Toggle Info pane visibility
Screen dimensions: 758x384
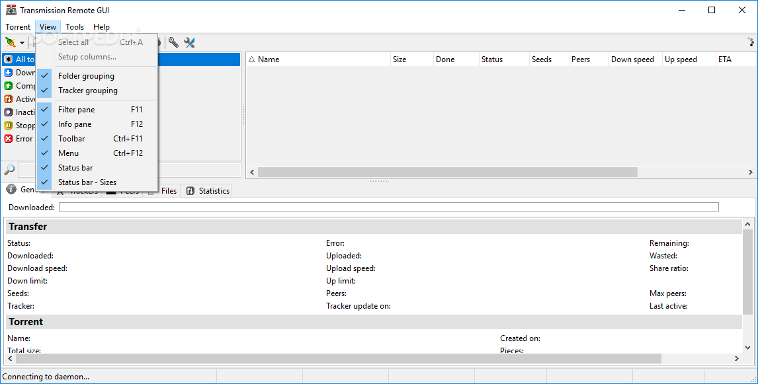[97, 124]
